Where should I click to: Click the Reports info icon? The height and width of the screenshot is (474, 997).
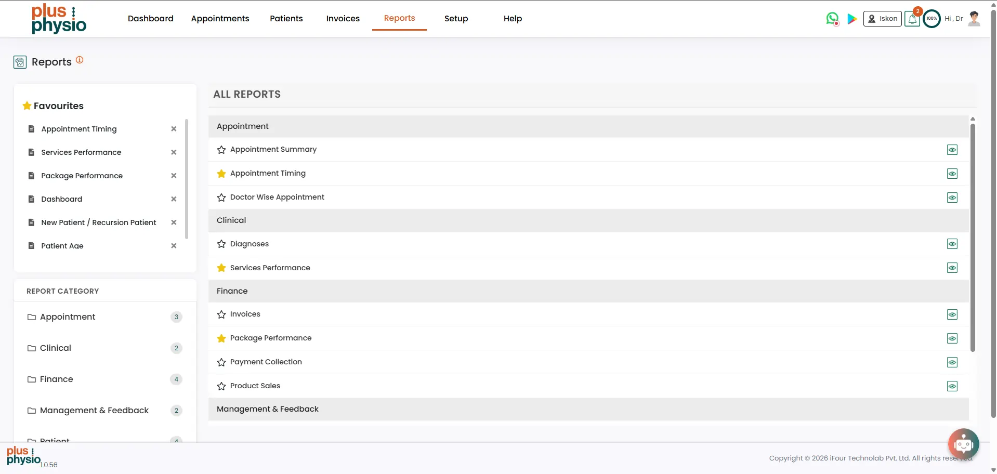[80, 60]
